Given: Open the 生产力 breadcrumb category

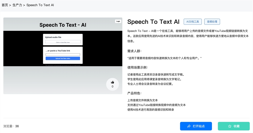Looking at the screenshot, I should [x=17, y=5].
